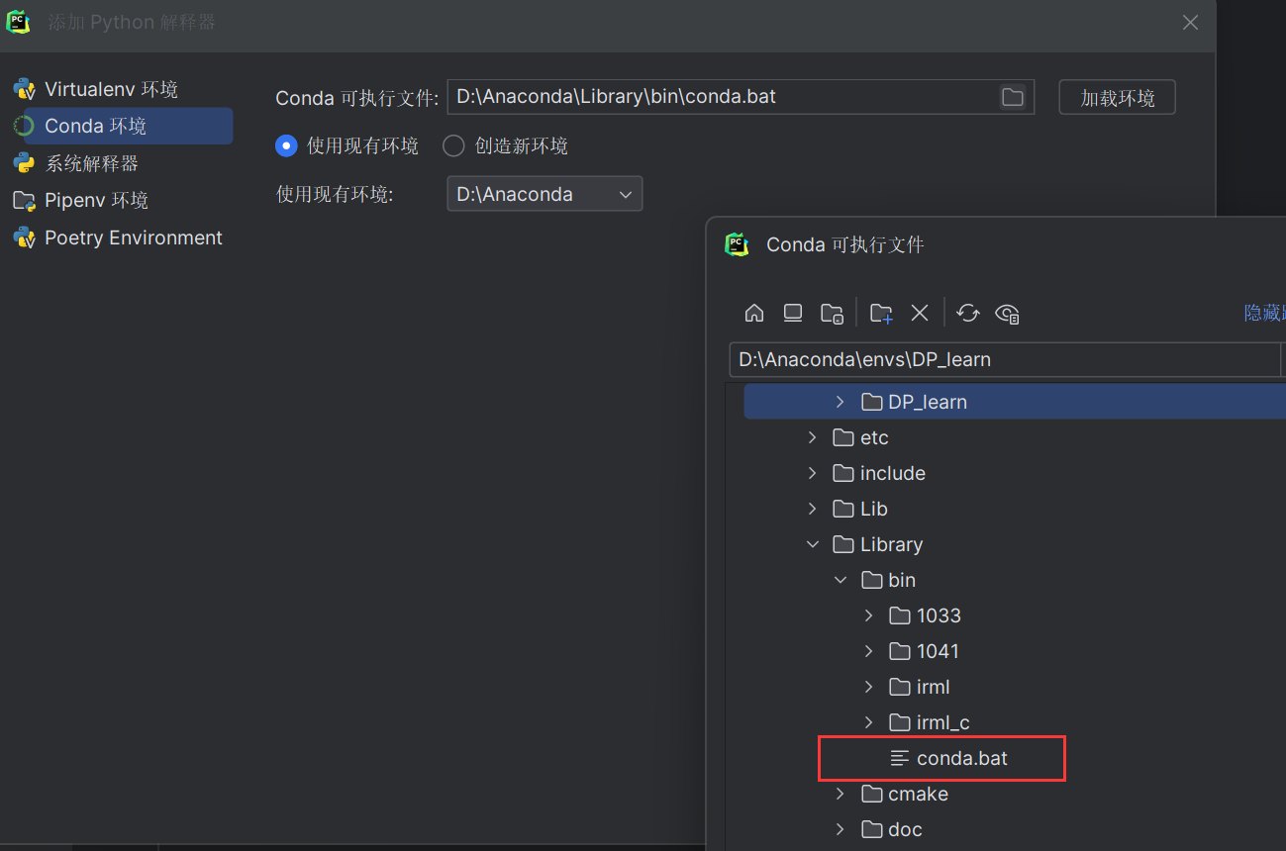This screenshot has width=1286, height=851.
Task: Expand the irml folder chevron
Action: pos(869,687)
